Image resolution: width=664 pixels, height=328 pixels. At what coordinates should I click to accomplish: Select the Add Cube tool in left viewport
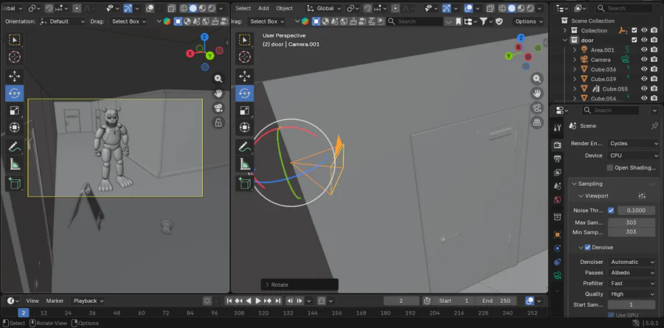(15, 183)
